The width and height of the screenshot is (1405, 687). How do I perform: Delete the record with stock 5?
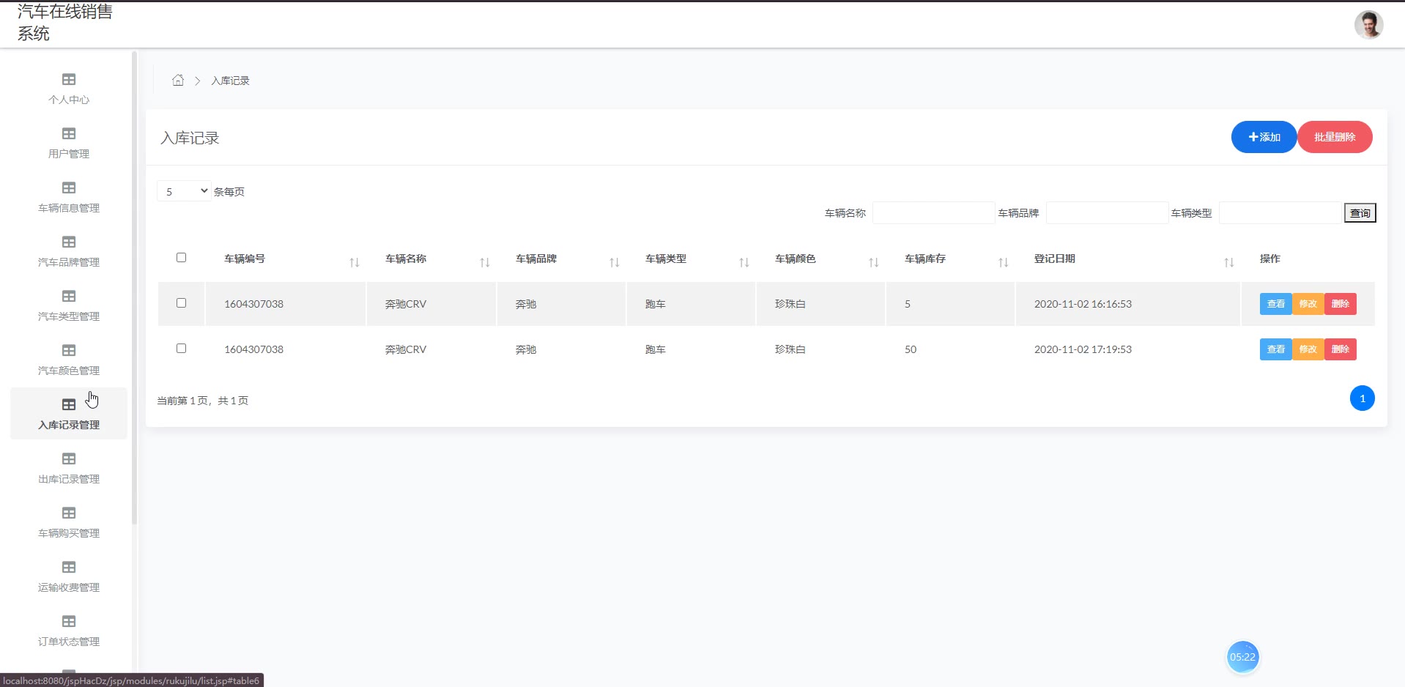[x=1340, y=304]
